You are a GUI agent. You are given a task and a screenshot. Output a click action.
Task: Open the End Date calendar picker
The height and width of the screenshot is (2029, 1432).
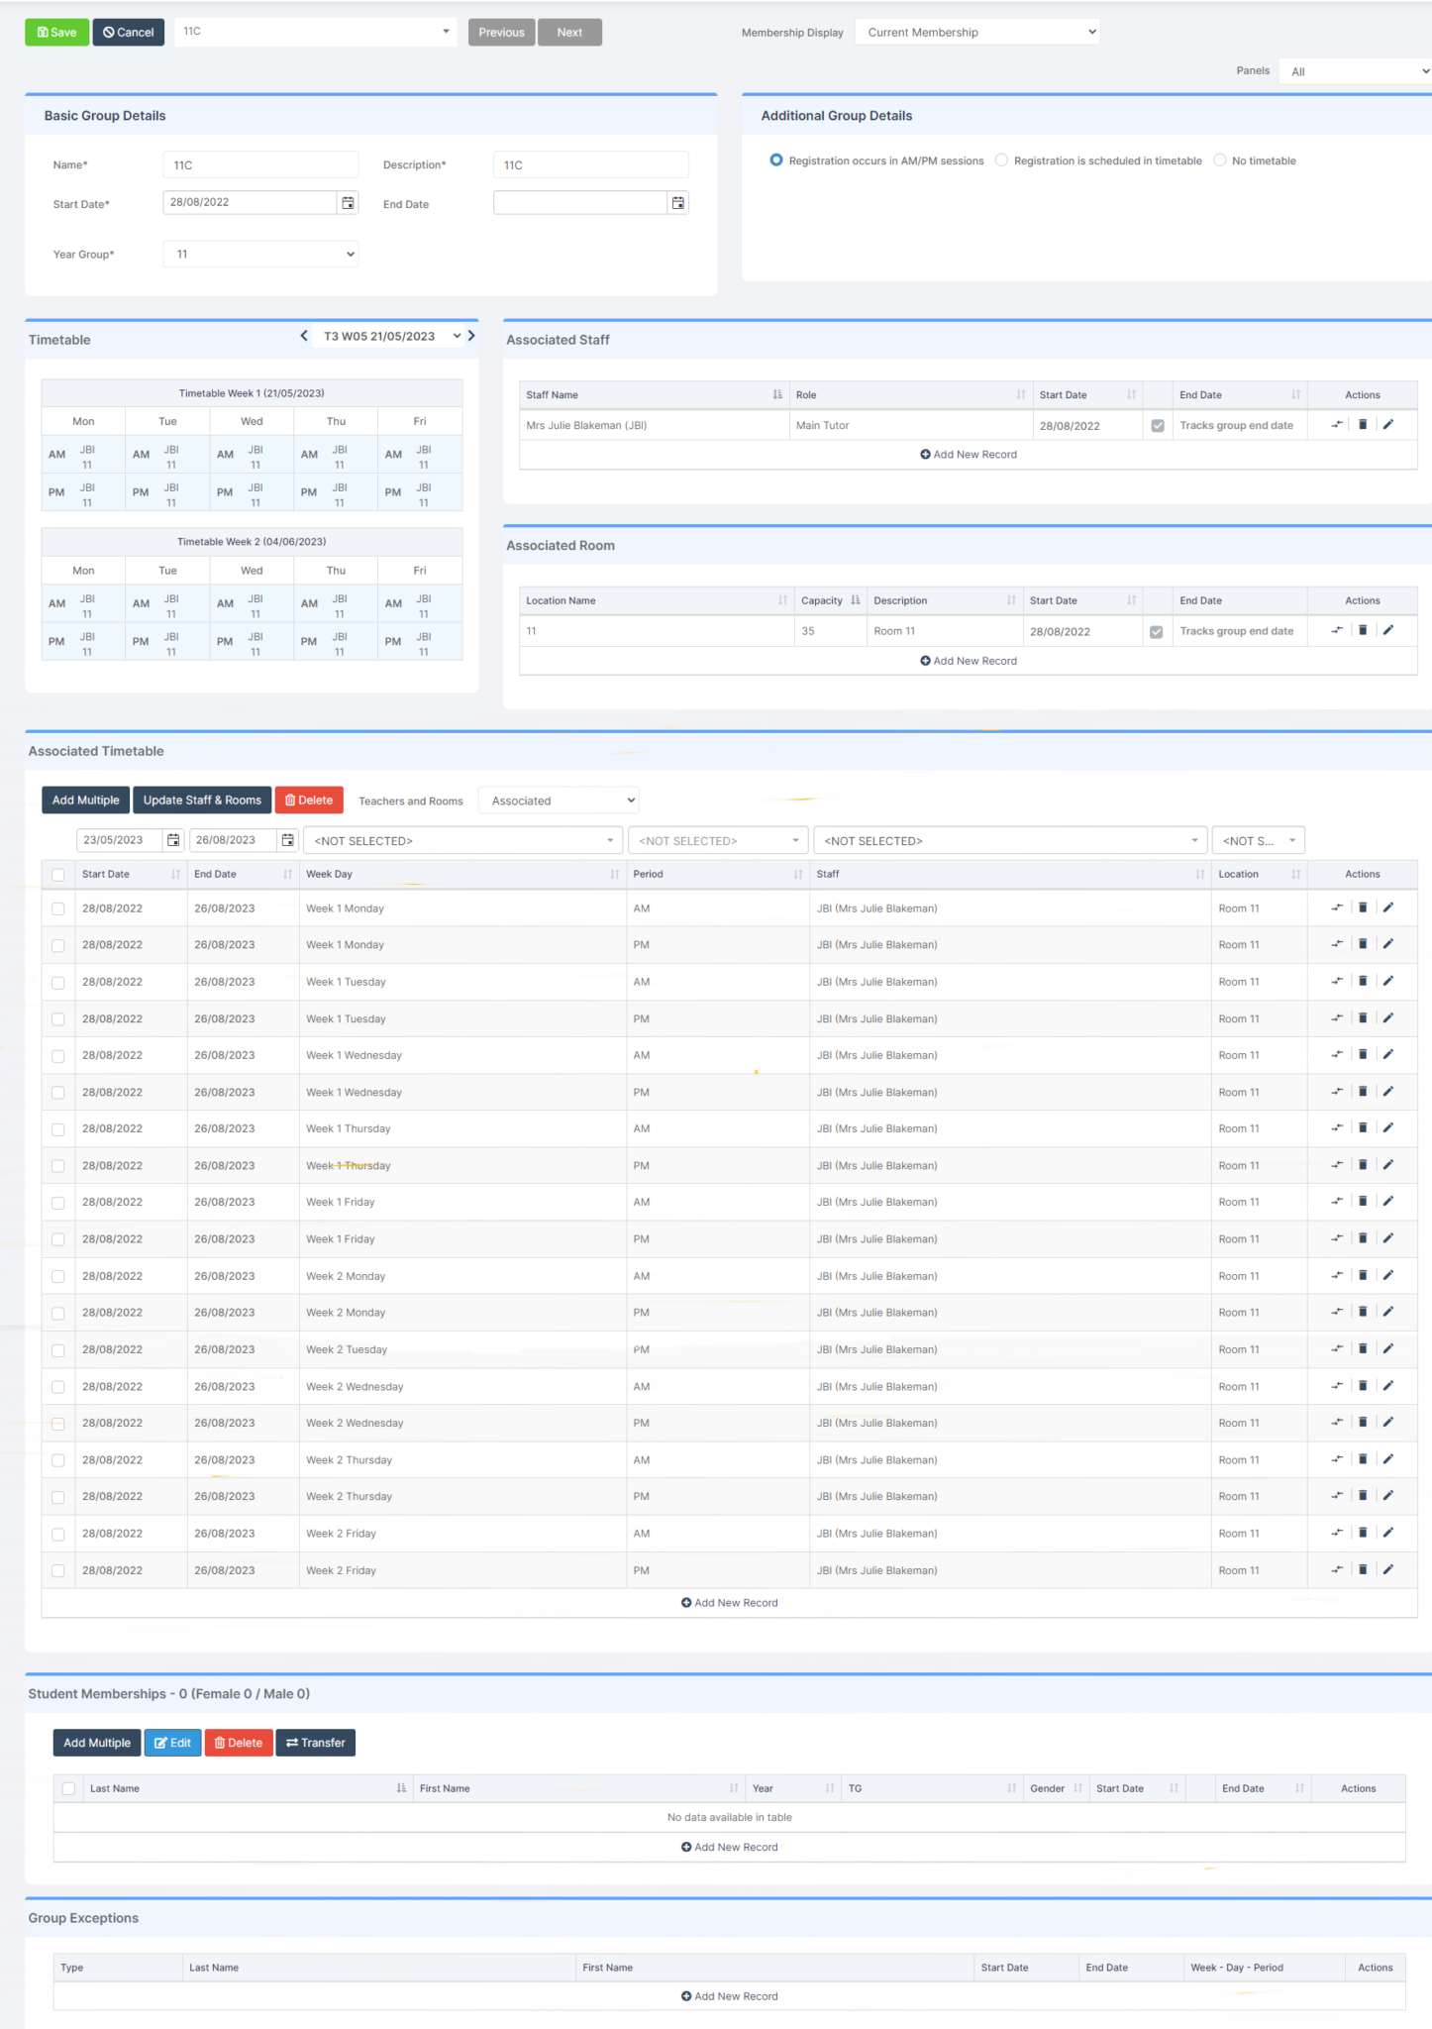tap(677, 203)
